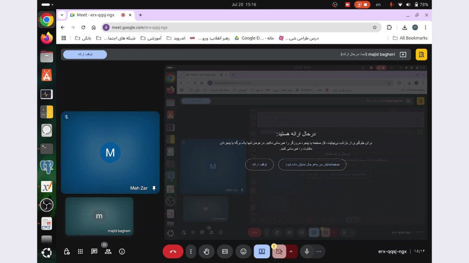
Task: Click microphone permission icon in address bar
Action: click(106, 28)
